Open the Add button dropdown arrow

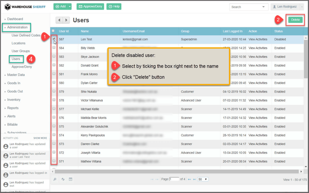pos(70,6)
